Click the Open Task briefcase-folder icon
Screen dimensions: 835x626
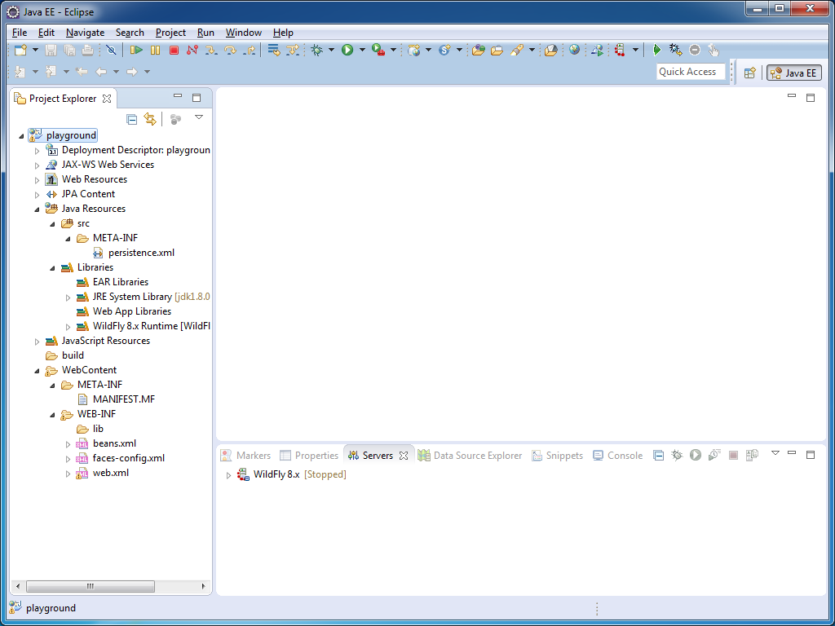click(x=497, y=50)
